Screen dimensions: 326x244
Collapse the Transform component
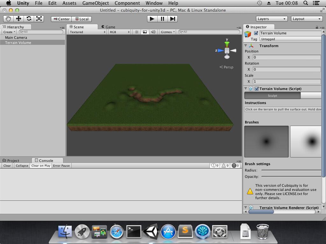(x=246, y=45)
